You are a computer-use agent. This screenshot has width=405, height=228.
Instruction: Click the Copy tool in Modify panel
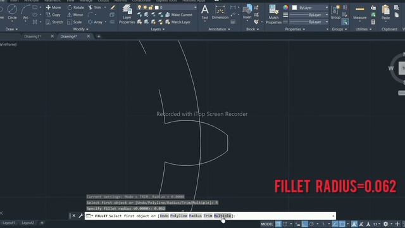coord(53,15)
